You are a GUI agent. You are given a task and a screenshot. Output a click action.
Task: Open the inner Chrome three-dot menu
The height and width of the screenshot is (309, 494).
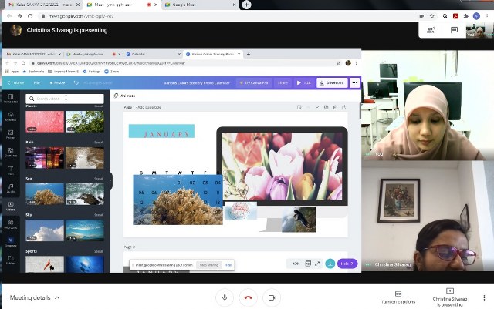pyautogui.click(x=357, y=63)
